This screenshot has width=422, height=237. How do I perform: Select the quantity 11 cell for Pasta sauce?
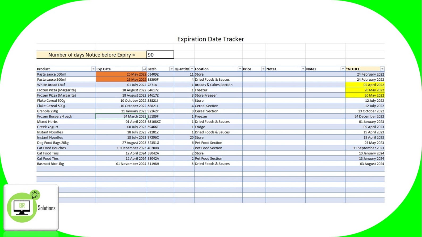184,74
